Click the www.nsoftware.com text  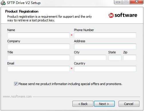click(17, 96)
